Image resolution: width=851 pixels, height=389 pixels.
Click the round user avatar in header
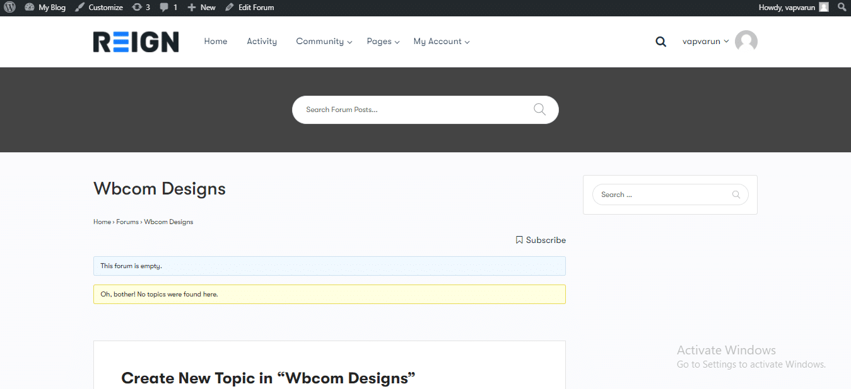pos(746,42)
